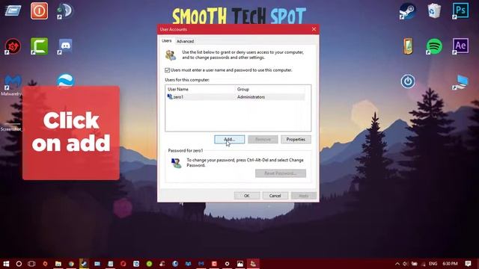Launch the After Effects desktop shortcut
This screenshot has height=269, width=479.
click(x=461, y=46)
